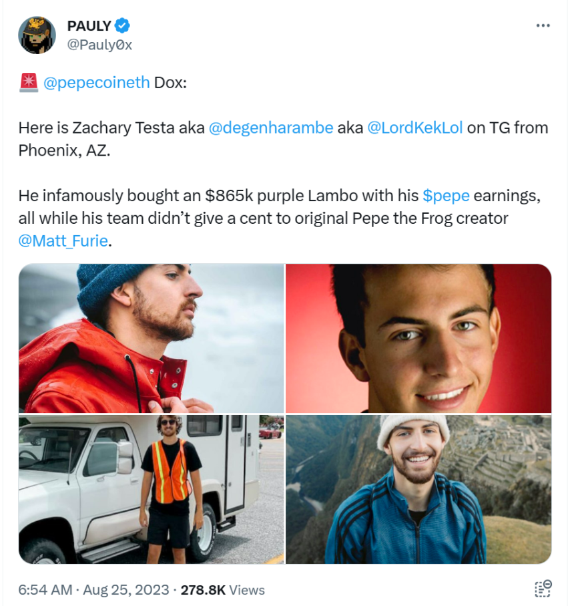Expand the photo with the white beanie
The width and height of the screenshot is (574, 606).
[x=418, y=489]
